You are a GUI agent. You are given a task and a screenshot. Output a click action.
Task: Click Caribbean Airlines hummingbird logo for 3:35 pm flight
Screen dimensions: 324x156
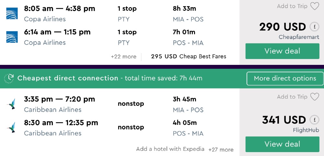[x=12, y=104]
